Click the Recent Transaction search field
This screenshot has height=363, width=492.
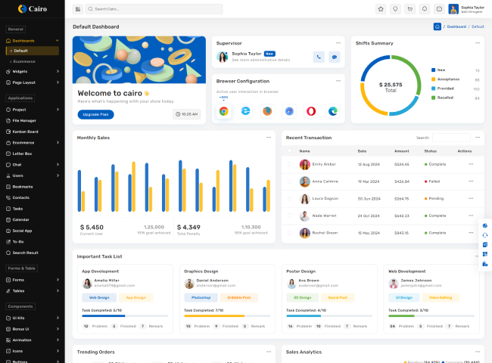point(450,138)
